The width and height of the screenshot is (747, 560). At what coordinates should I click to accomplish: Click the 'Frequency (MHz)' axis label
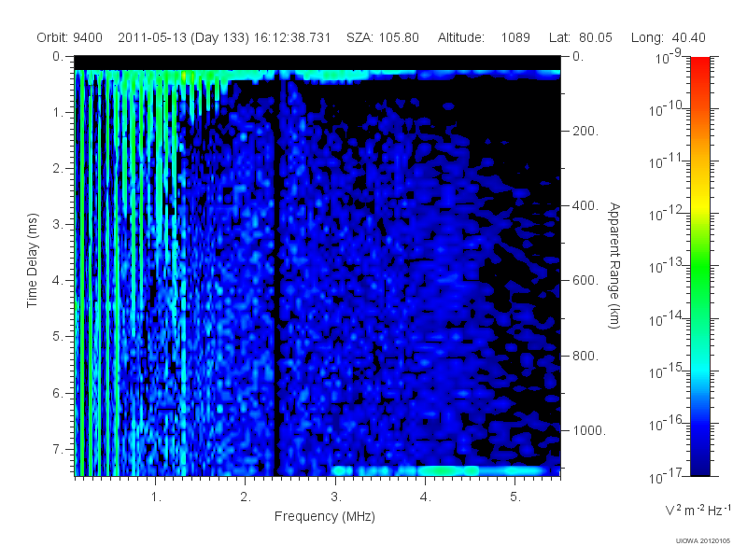pos(324,517)
